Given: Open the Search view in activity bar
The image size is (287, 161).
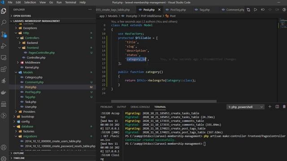Looking at the screenshot, I should 4,22.
